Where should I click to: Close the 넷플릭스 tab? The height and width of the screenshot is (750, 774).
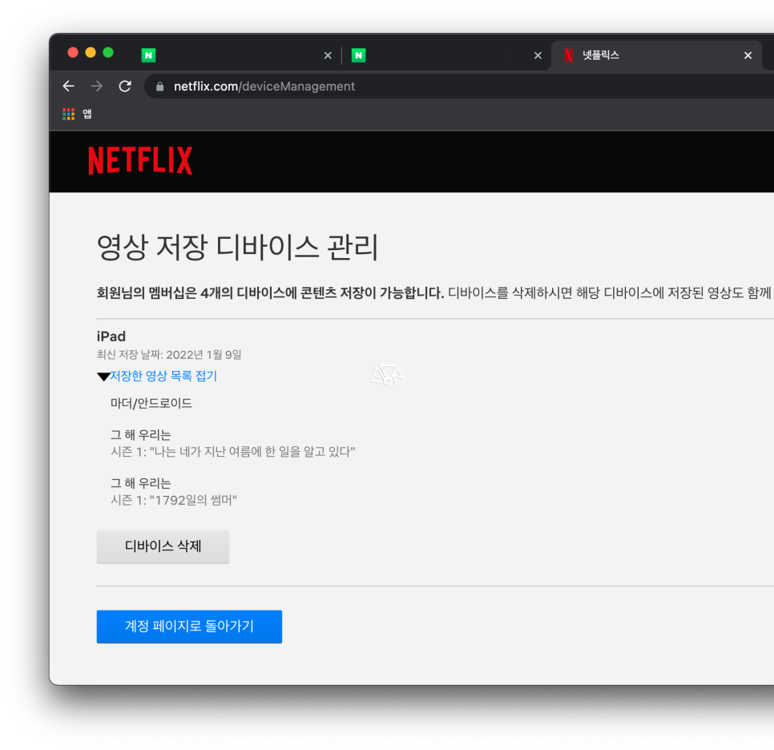(748, 56)
